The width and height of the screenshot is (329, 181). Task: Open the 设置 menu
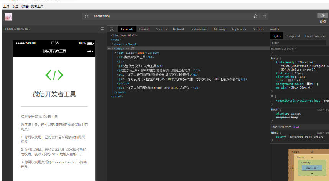[x=15, y=6]
